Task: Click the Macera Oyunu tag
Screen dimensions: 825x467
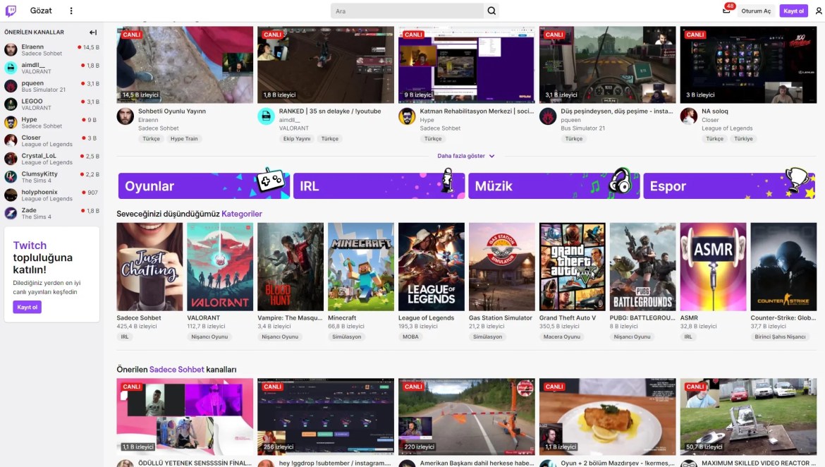Action: coord(562,337)
